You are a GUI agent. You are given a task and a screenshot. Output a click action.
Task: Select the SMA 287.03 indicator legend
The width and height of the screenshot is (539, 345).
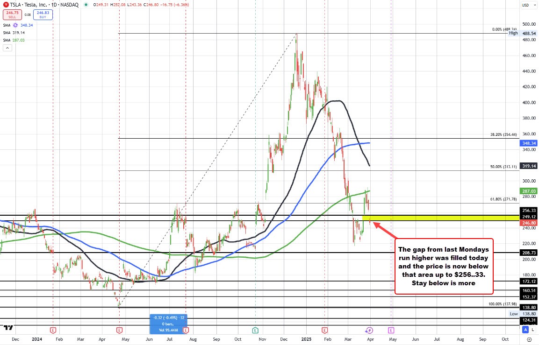[x=14, y=40]
